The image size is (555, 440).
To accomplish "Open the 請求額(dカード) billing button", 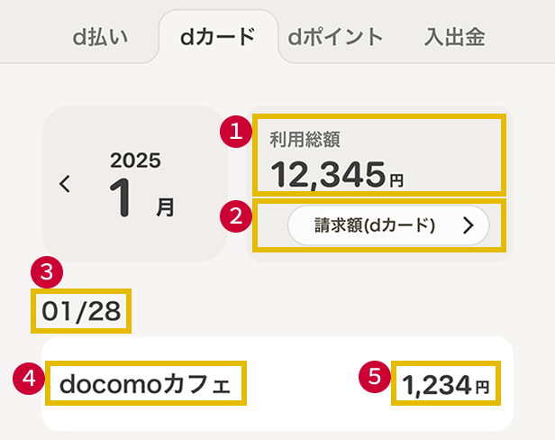I will click(x=387, y=225).
